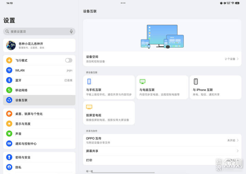The height and width of the screenshot is (174, 246).
Task: Tap the device illustration banner
Action: click(162, 36)
